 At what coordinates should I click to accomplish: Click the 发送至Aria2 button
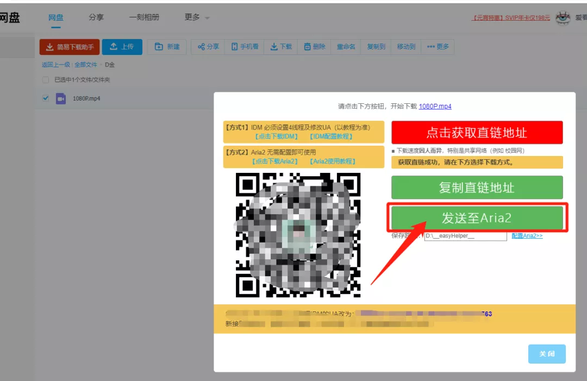click(477, 218)
